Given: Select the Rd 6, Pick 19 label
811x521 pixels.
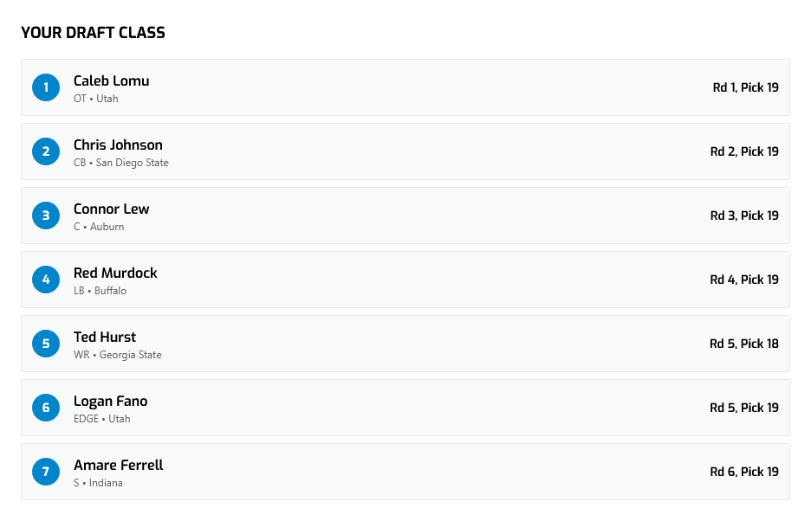Looking at the screenshot, I should (744, 472).
